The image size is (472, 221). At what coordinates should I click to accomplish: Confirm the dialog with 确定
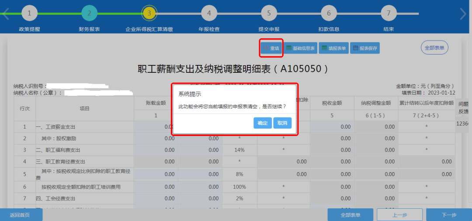[262, 123]
